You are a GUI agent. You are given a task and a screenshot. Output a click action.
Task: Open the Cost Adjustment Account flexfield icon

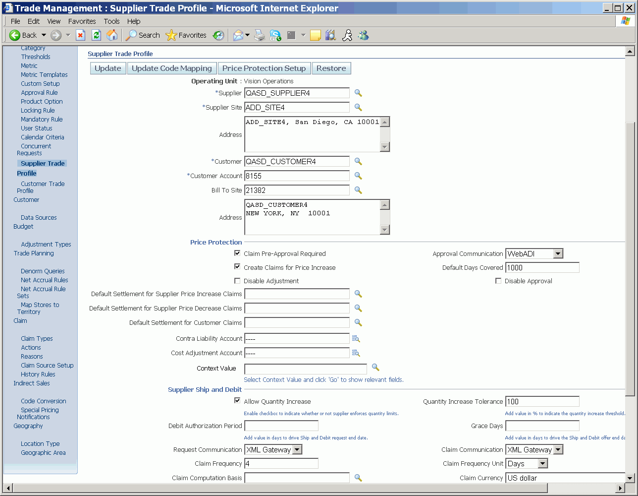[356, 353]
